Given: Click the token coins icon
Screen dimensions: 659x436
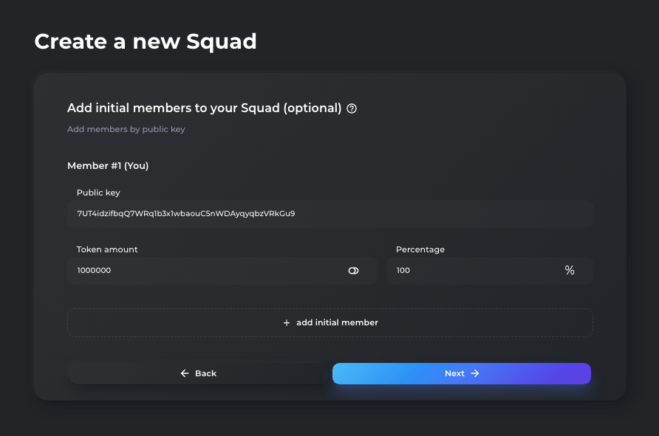Looking at the screenshot, I should [x=353, y=271].
